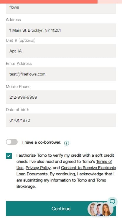The image size is (122, 218).
Task: Click the top progress bar
Action: click(x=61, y=2)
